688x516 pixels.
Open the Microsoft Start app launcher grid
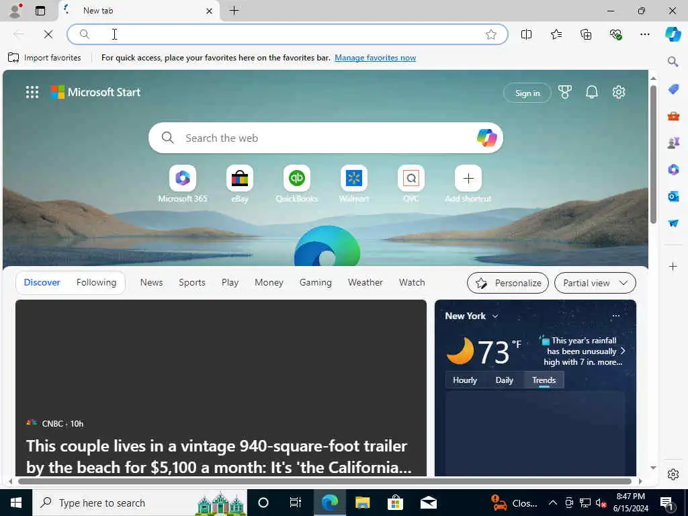[x=32, y=92]
